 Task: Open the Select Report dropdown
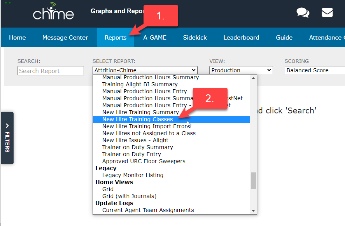(145, 70)
